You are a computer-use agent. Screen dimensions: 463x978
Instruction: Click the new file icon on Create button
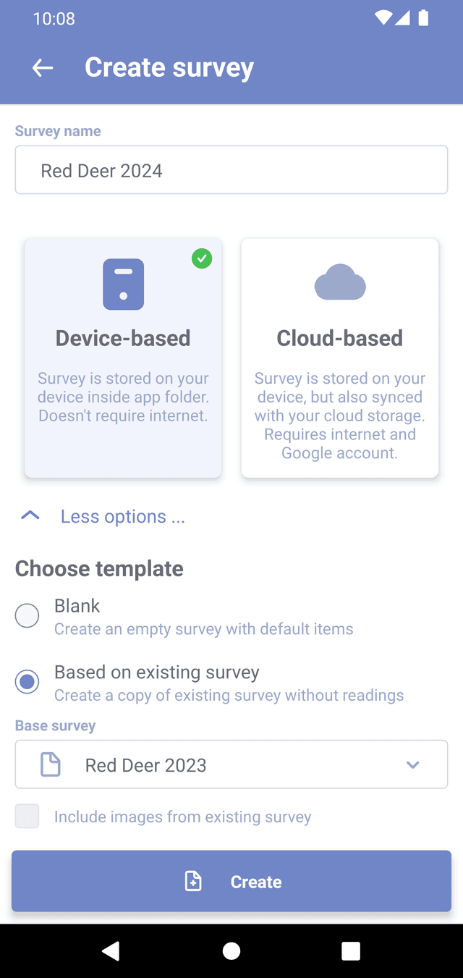194,881
